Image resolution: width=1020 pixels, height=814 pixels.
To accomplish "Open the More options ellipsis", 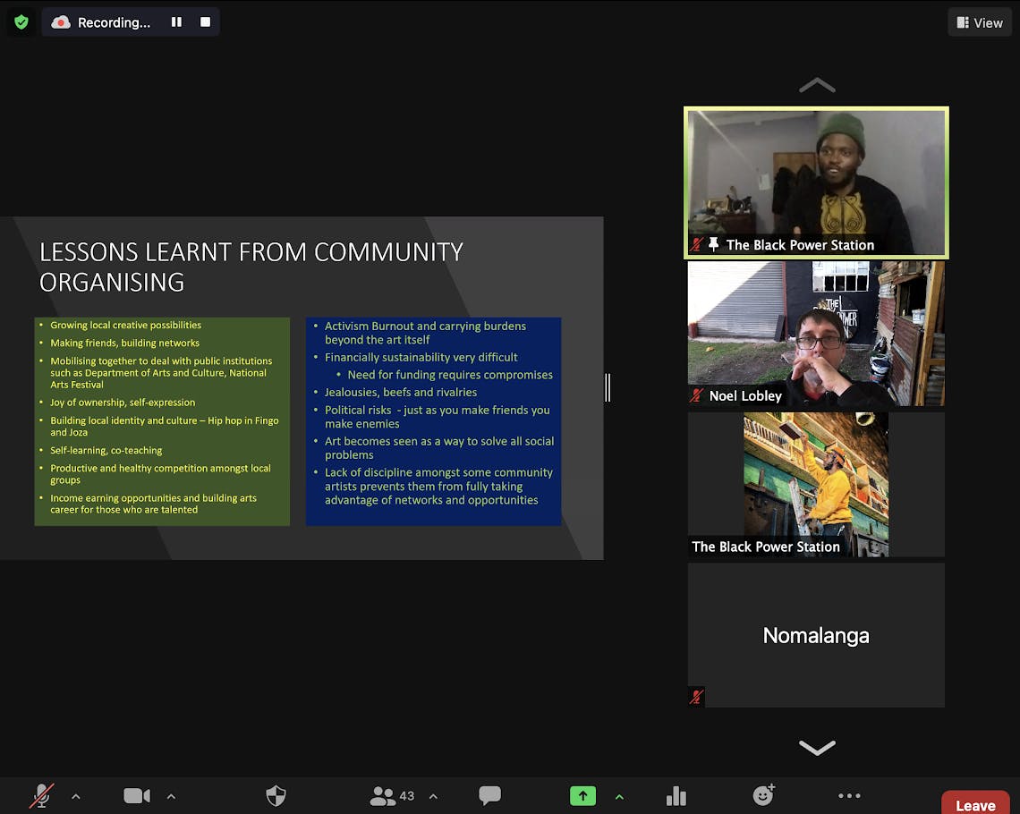I will [x=849, y=795].
